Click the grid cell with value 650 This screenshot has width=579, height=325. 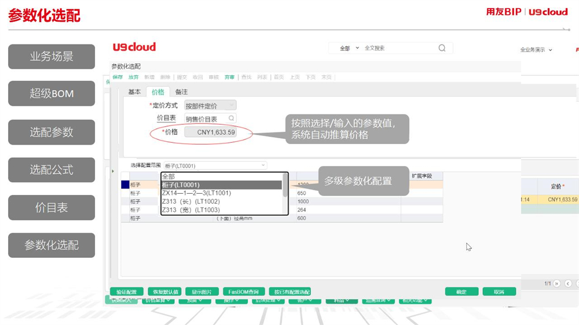pos(348,193)
